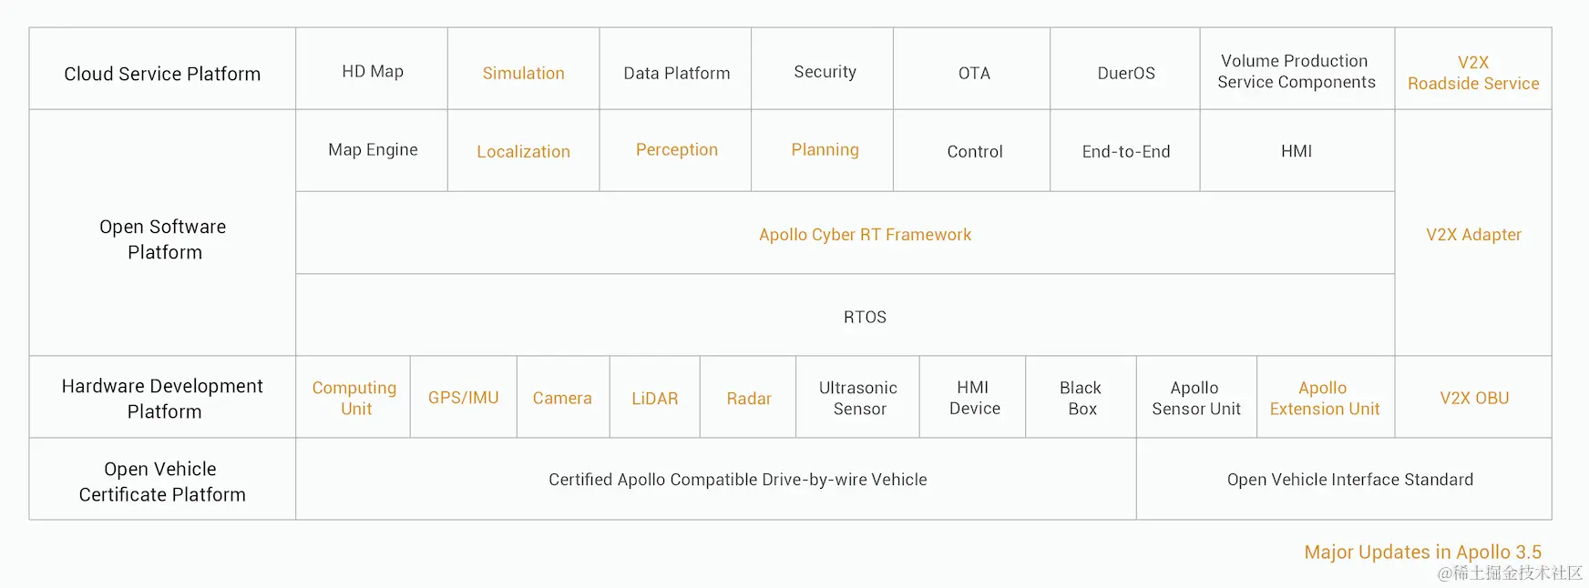Select the Ultrasonic Sensor box
Image resolution: width=1589 pixels, height=588 pixels.
pos(857,398)
